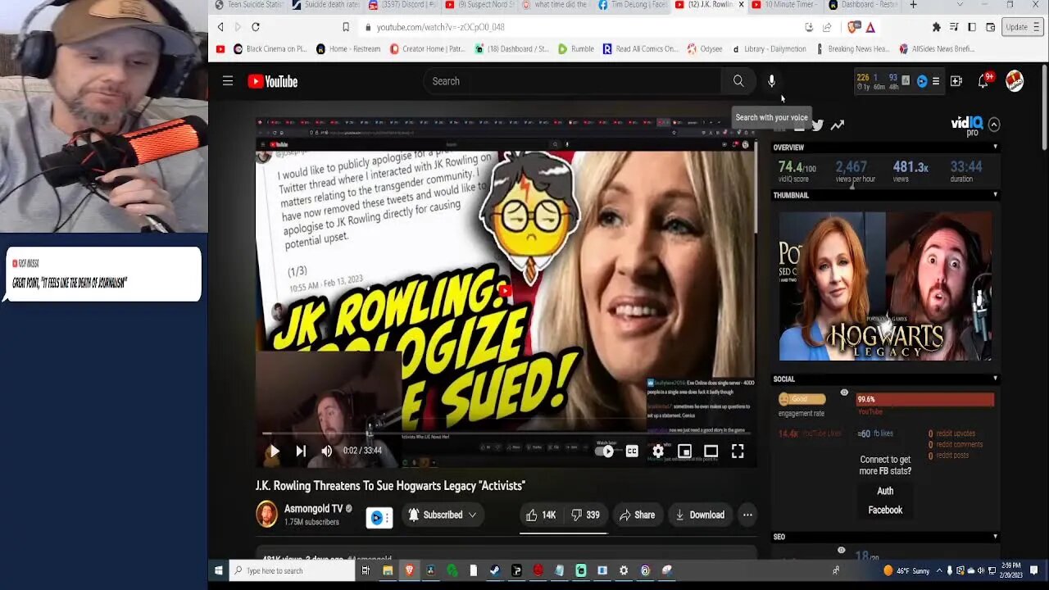Open the Home - Restream bookmark
The height and width of the screenshot is (590, 1049).
tap(348, 49)
